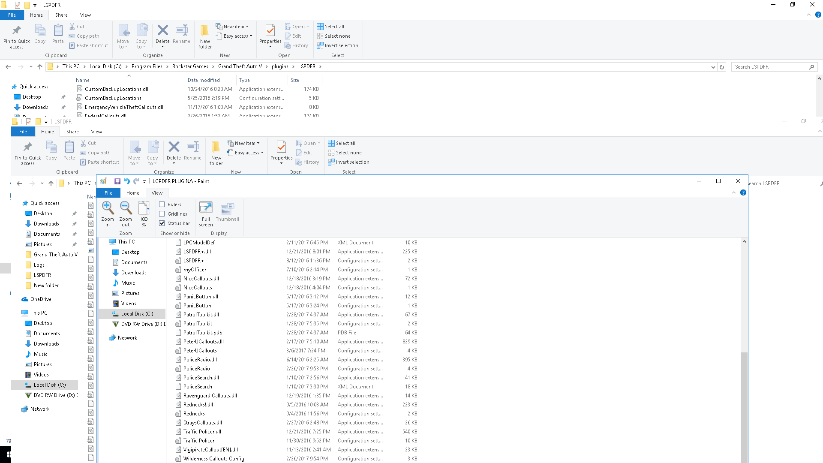Click the Undo arrow in Paint title bar
The image size is (823, 463).
point(127,181)
